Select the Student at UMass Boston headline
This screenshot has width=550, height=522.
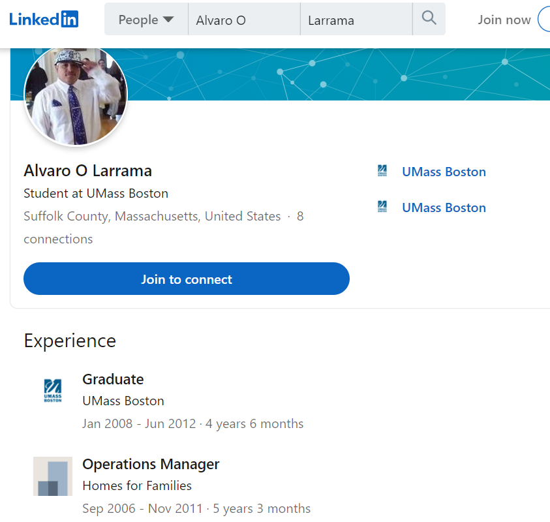tap(96, 193)
